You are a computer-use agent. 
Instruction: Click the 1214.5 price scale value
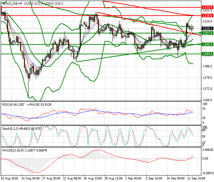208,21
